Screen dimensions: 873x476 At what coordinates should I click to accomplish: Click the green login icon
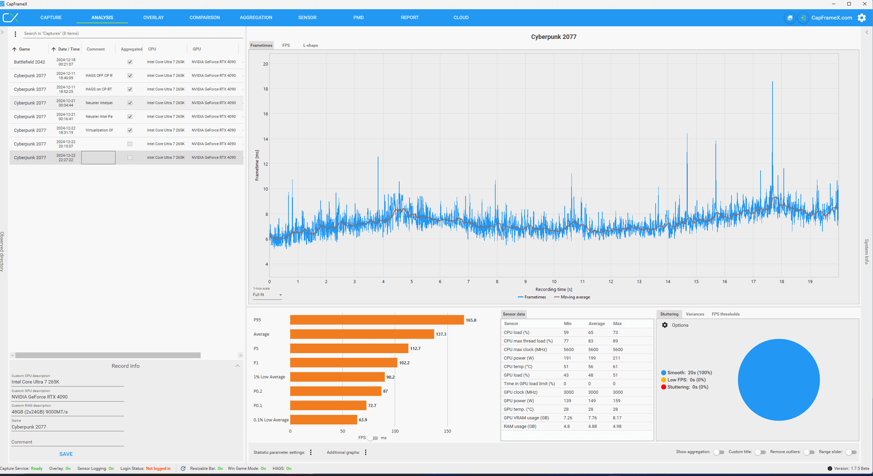click(x=803, y=18)
